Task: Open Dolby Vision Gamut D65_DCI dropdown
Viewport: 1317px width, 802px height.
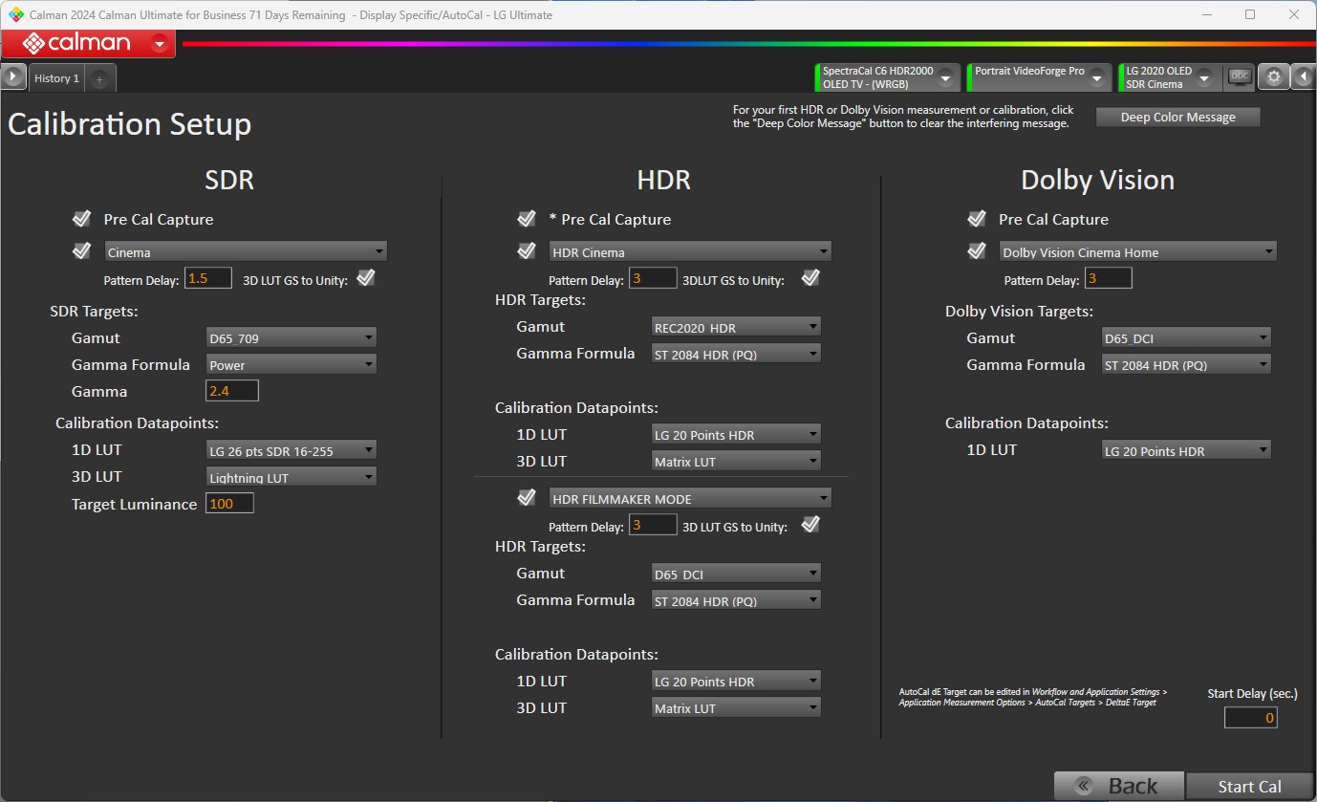Action: (1186, 337)
